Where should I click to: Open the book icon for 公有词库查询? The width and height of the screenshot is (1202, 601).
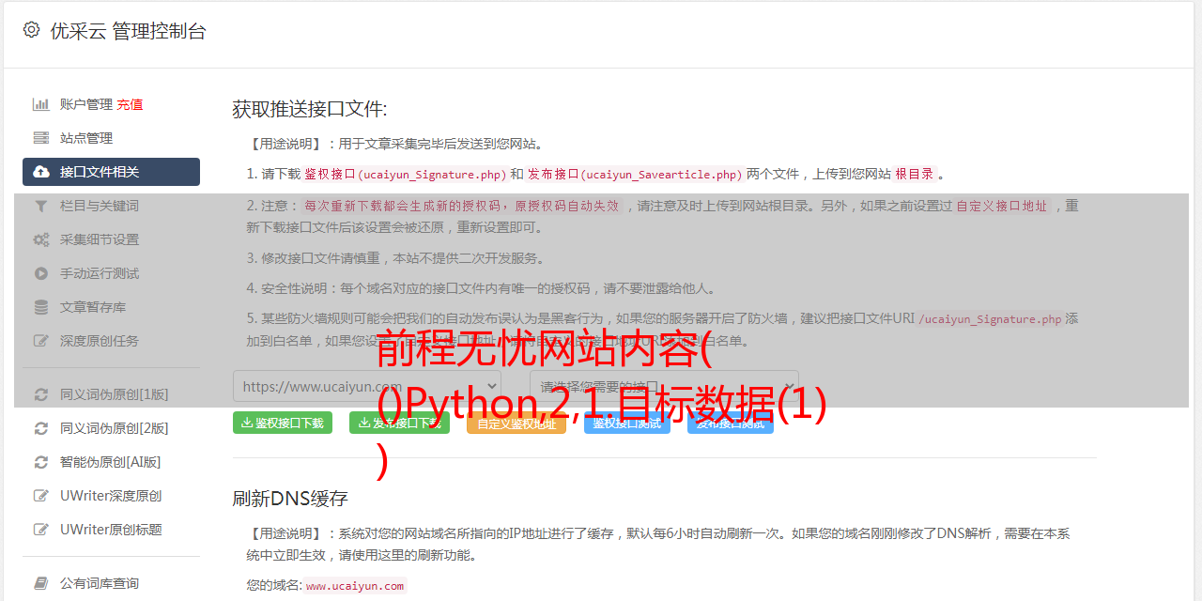[x=41, y=583]
